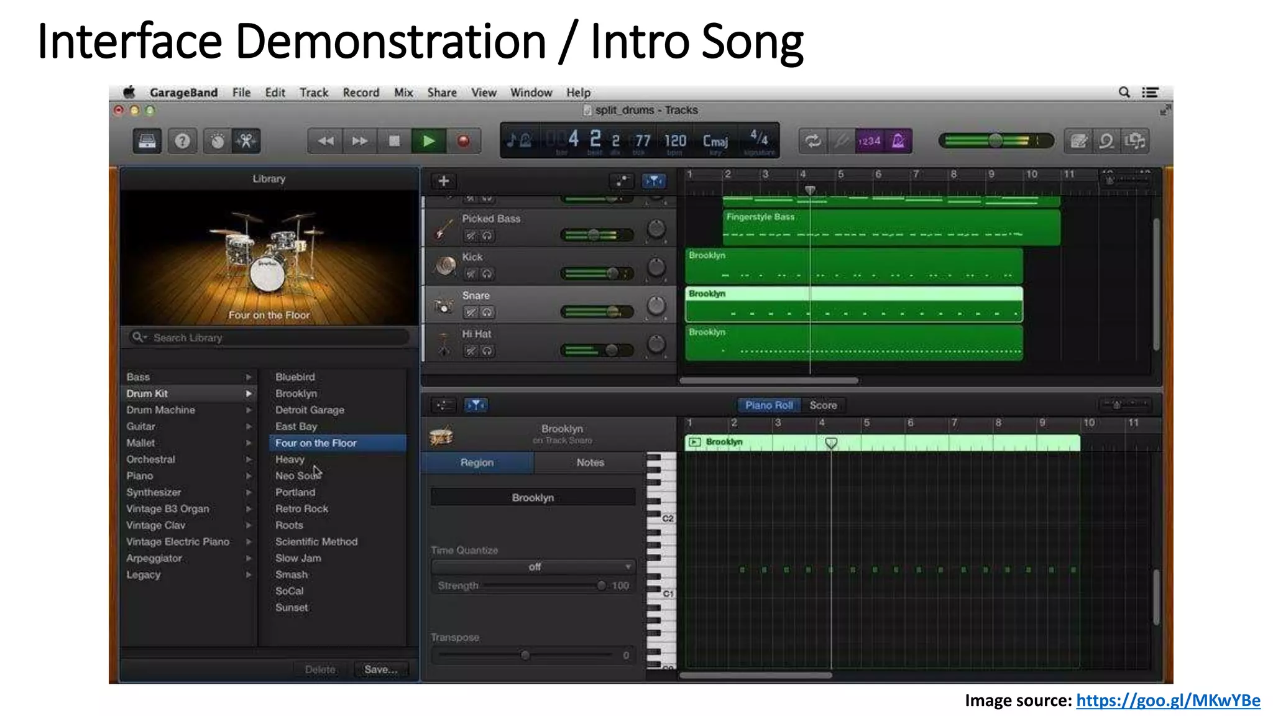Open the Library panel button
Image resolution: width=1273 pixels, height=716 pixels.
(x=147, y=141)
